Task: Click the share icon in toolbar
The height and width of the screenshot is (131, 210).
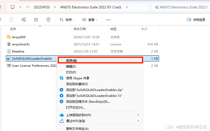Action: pos(36,20)
